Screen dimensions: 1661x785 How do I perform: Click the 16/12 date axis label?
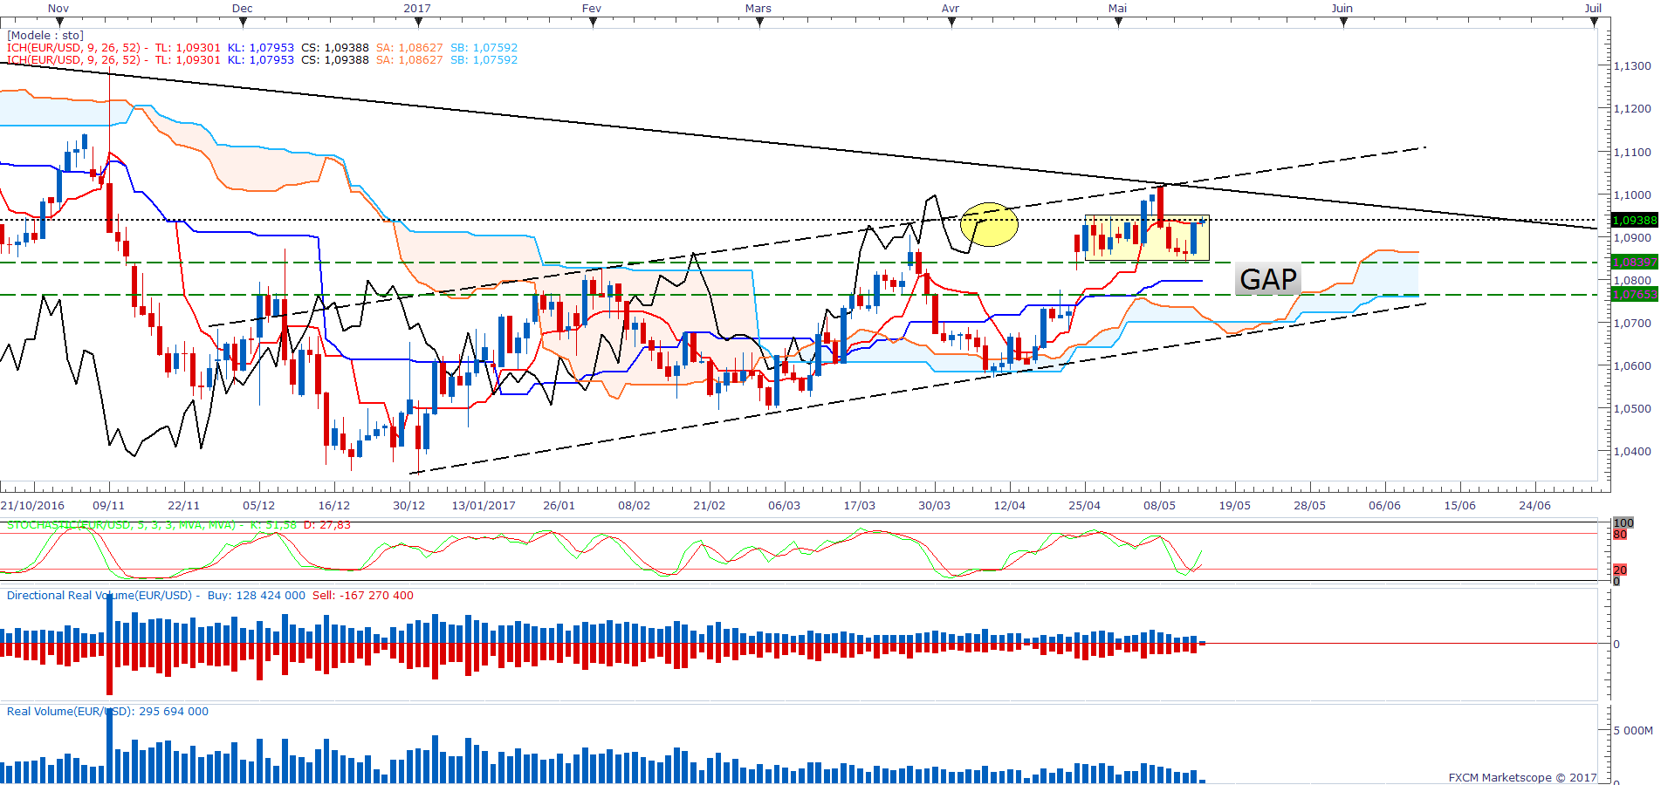pos(334,506)
